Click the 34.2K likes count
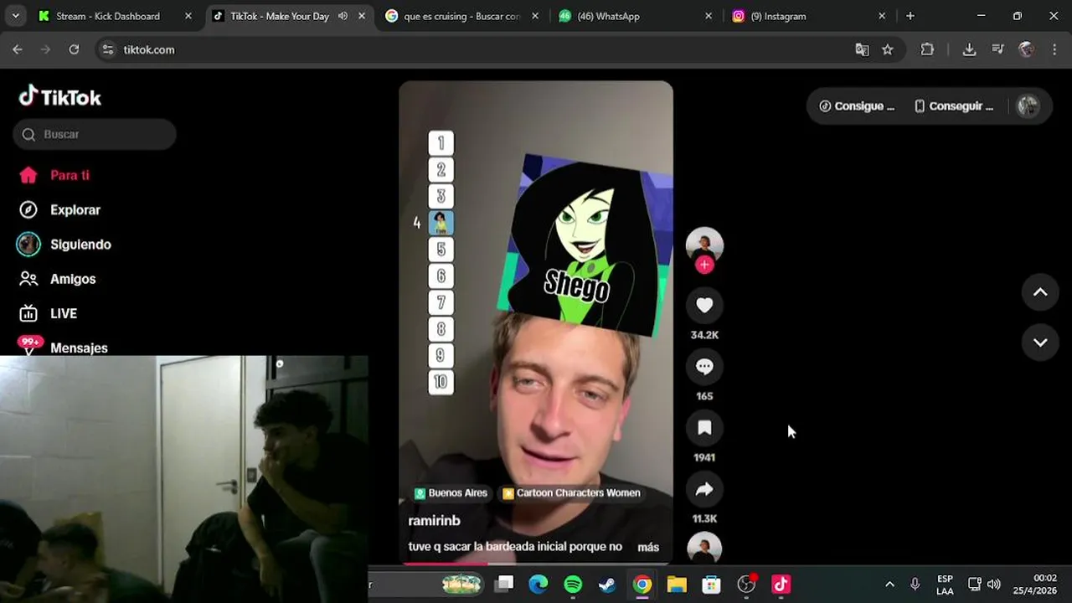Screen dimensions: 1072x603 (x=704, y=335)
